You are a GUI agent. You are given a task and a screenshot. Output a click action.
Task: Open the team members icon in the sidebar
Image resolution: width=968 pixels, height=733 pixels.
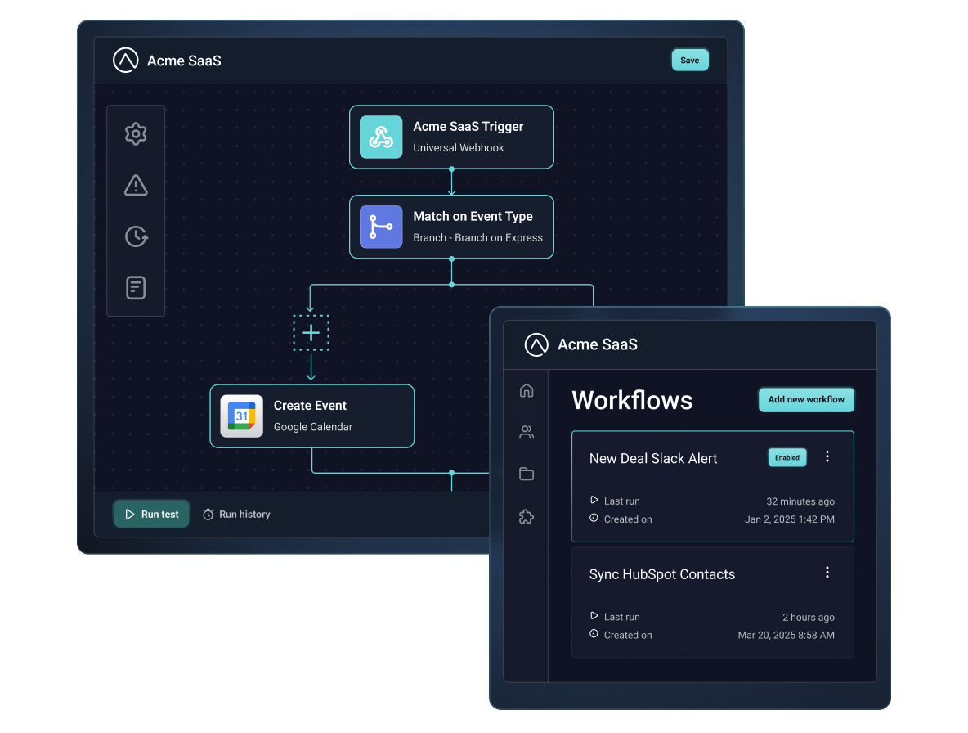click(526, 432)
